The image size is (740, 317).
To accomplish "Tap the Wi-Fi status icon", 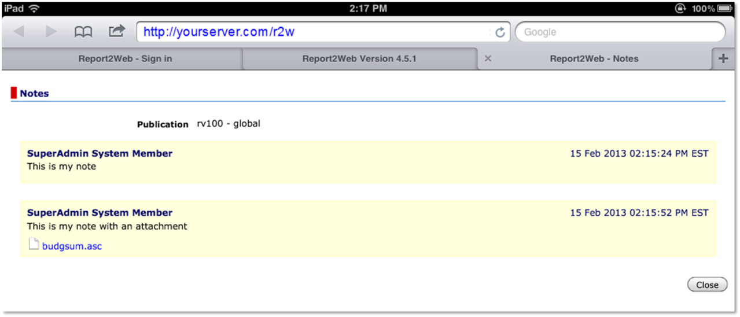I will pyautogui.click(x=34, y=9).
